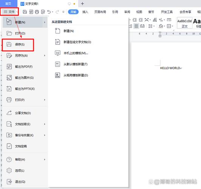
Task: Click 输出为图片(G) in the file menu
Action: [x=25, y=78]
